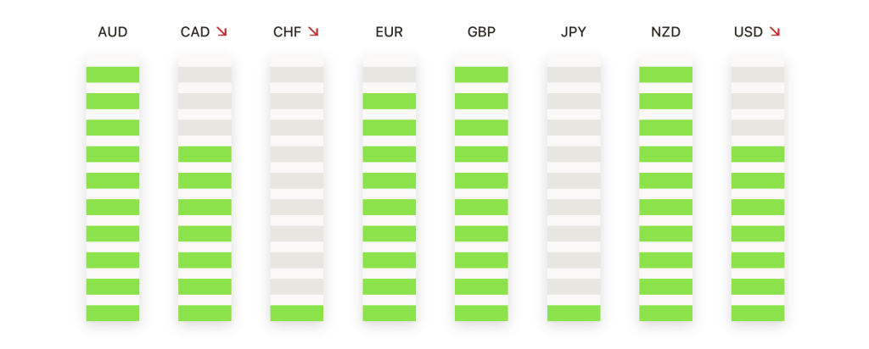
Task: Click the red down arrow beside CHF
Action: [314, 32]
